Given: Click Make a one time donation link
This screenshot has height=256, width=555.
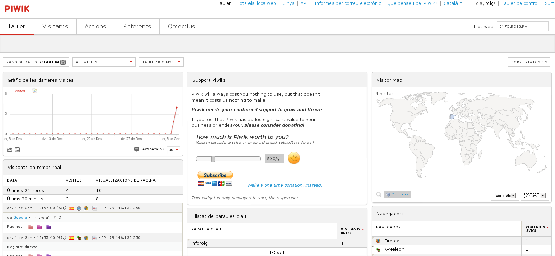Looking at the screenshot, I should coord(285,185).
